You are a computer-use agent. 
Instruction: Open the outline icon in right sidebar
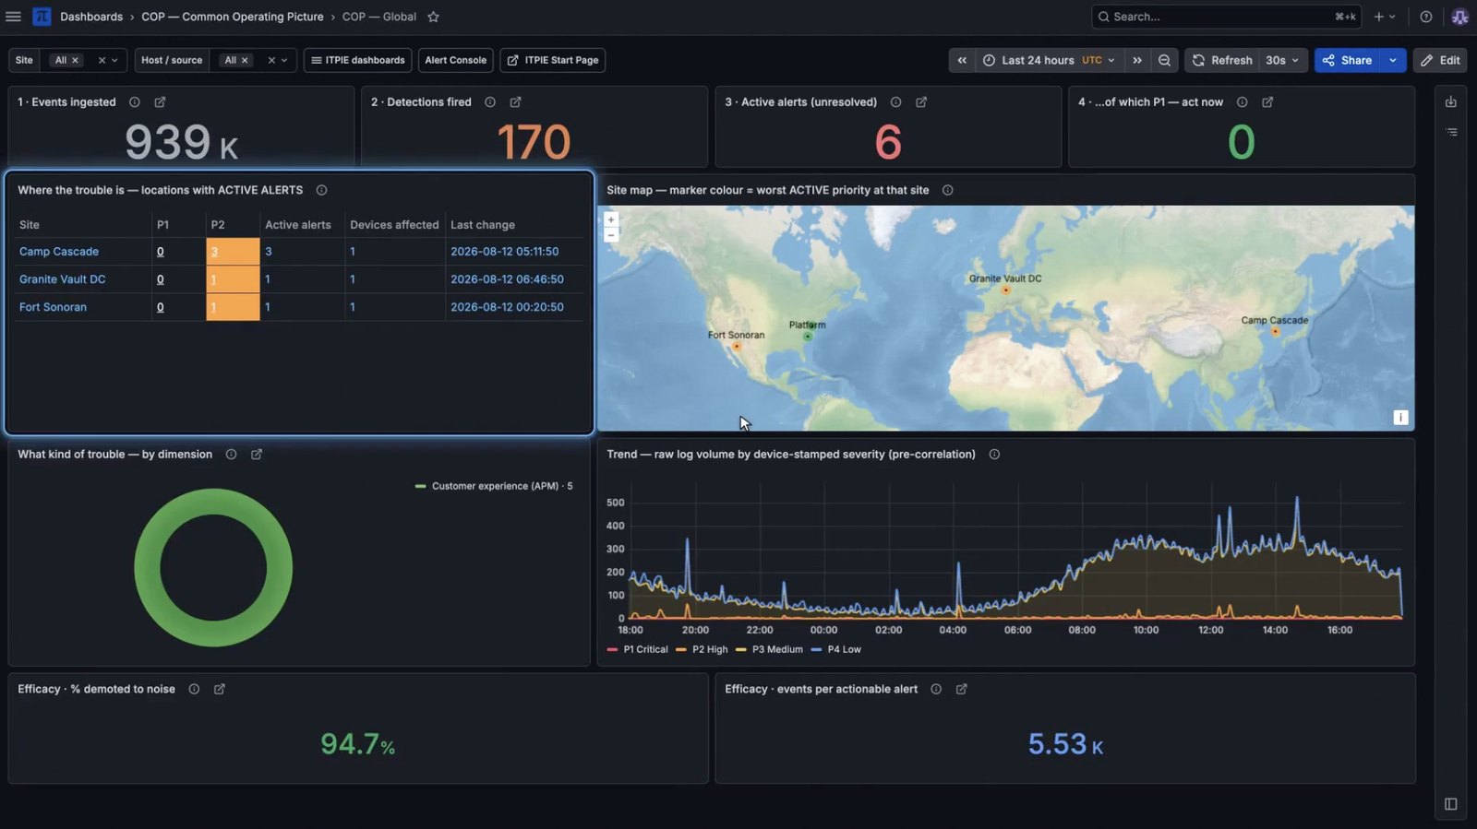click(x=1451, y=133)
